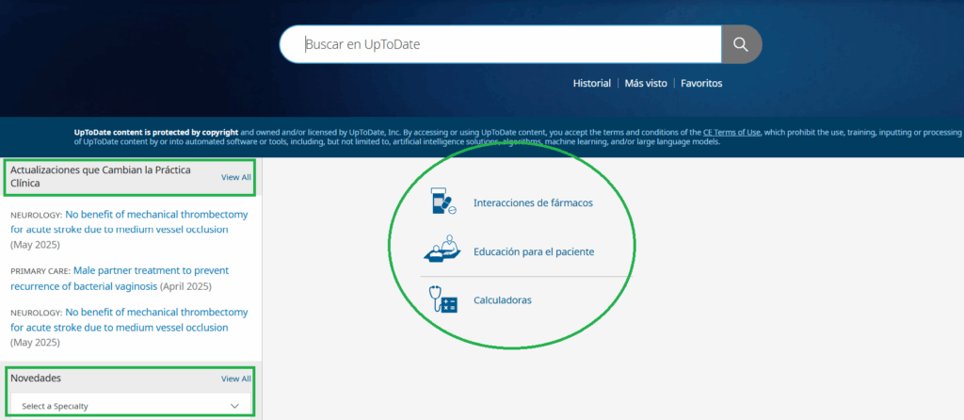
Task: Open the Calculadoras link
Action: pos(503,300)
